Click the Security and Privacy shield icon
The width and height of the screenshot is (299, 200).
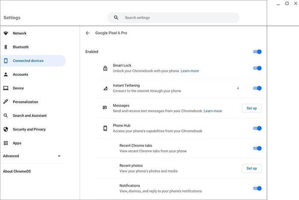pos(6,129)
